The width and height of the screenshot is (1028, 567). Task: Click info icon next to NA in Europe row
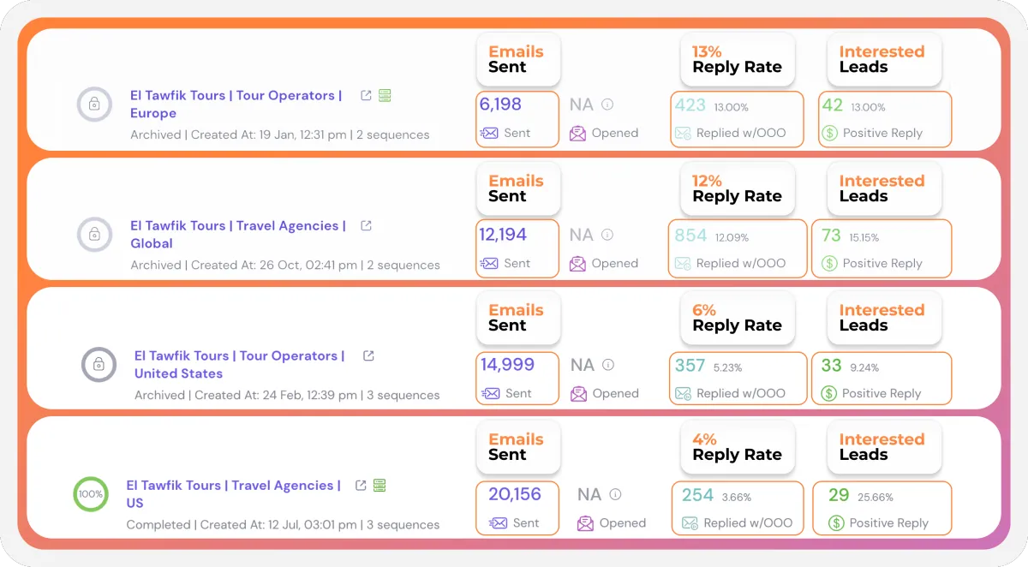point(607,104)
